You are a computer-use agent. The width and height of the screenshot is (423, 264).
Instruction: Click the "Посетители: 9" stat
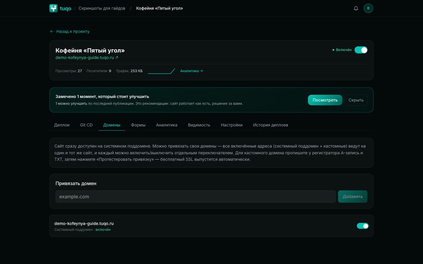click(99, 71)
